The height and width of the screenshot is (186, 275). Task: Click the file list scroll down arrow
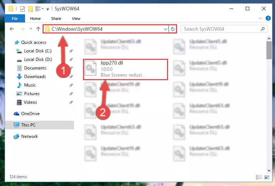[x=269, y=170]
